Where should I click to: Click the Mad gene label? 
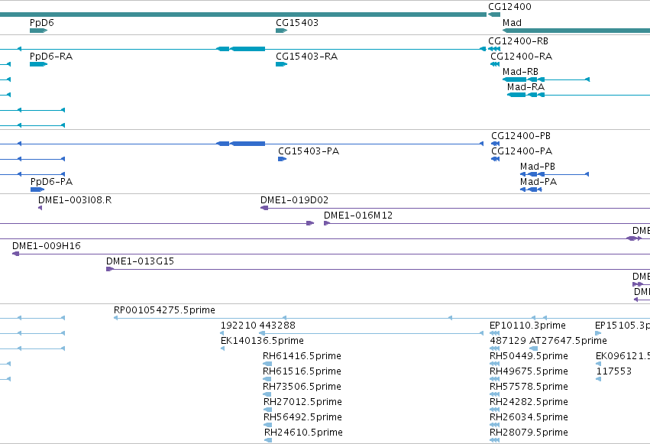point(512,23)
